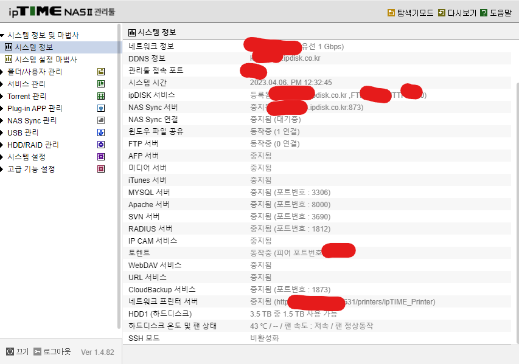Click hard disk temperature 43 ℃ value
The width and height of the screenshot is (519, 364).
[x=311, y=326]
